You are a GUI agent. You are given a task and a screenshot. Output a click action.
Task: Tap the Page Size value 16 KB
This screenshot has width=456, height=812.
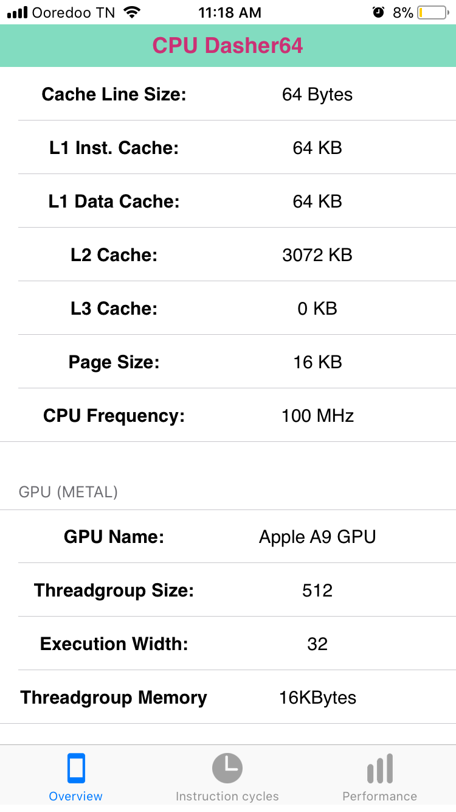coord(317,362)
